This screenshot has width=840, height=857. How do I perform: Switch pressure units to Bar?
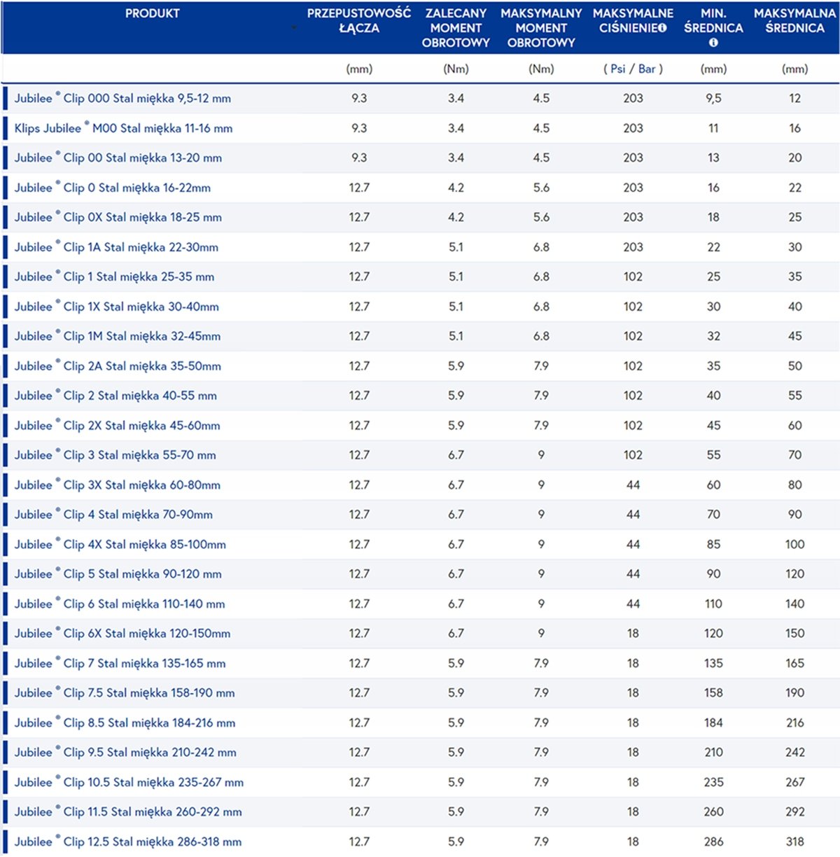[x=647, y=69]
